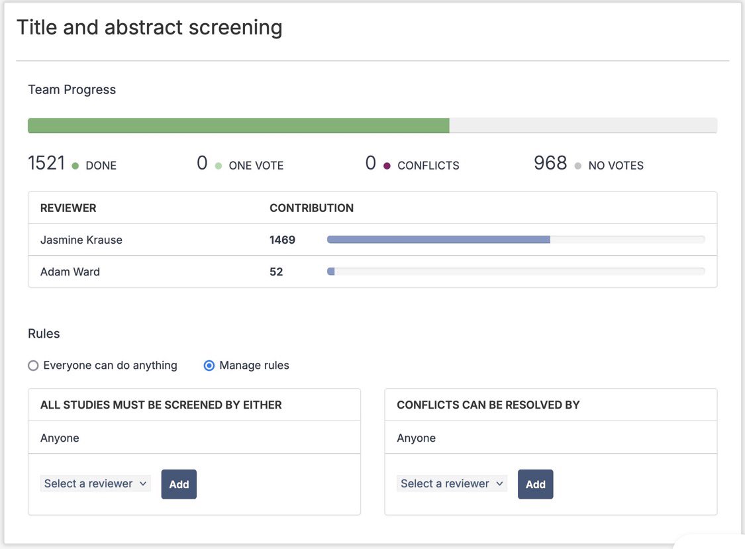Viewport: 745px width, 549px height.
Task: Click the CONTRIBUTION column header
Action: tap(311, 208)
